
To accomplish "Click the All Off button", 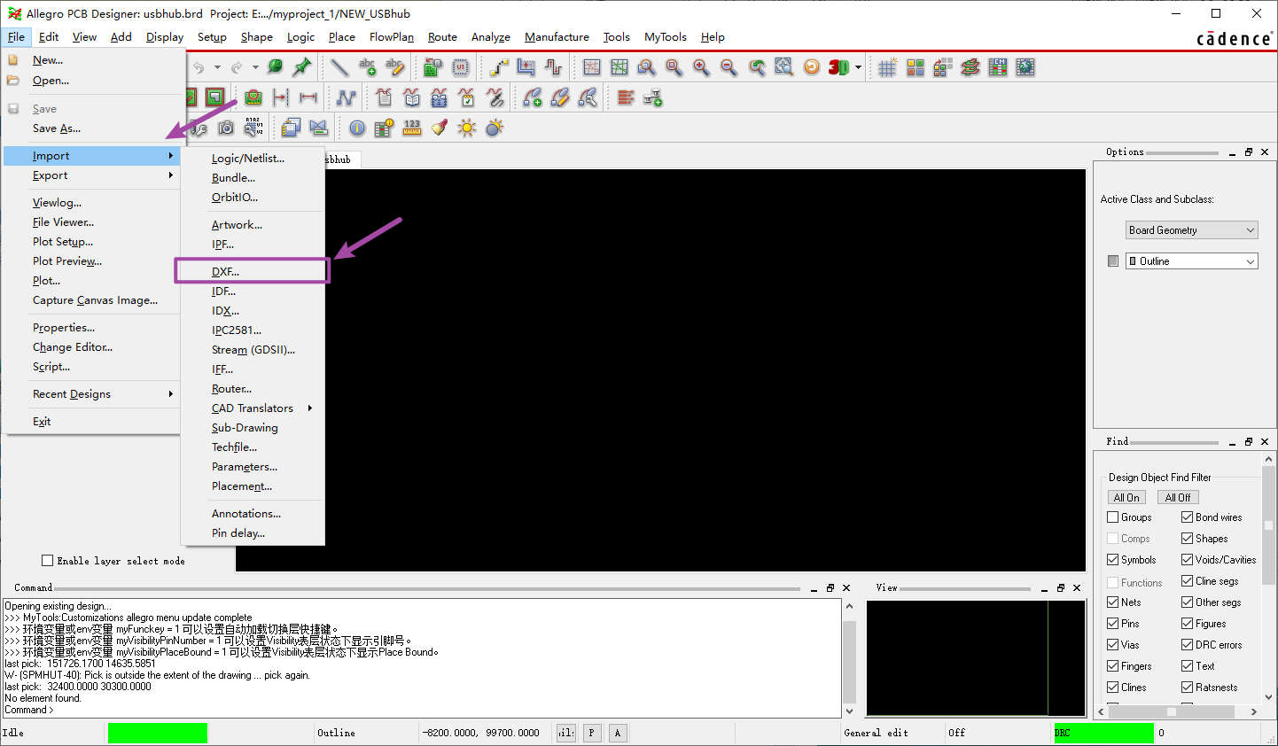I will (x=1178, y=498).
